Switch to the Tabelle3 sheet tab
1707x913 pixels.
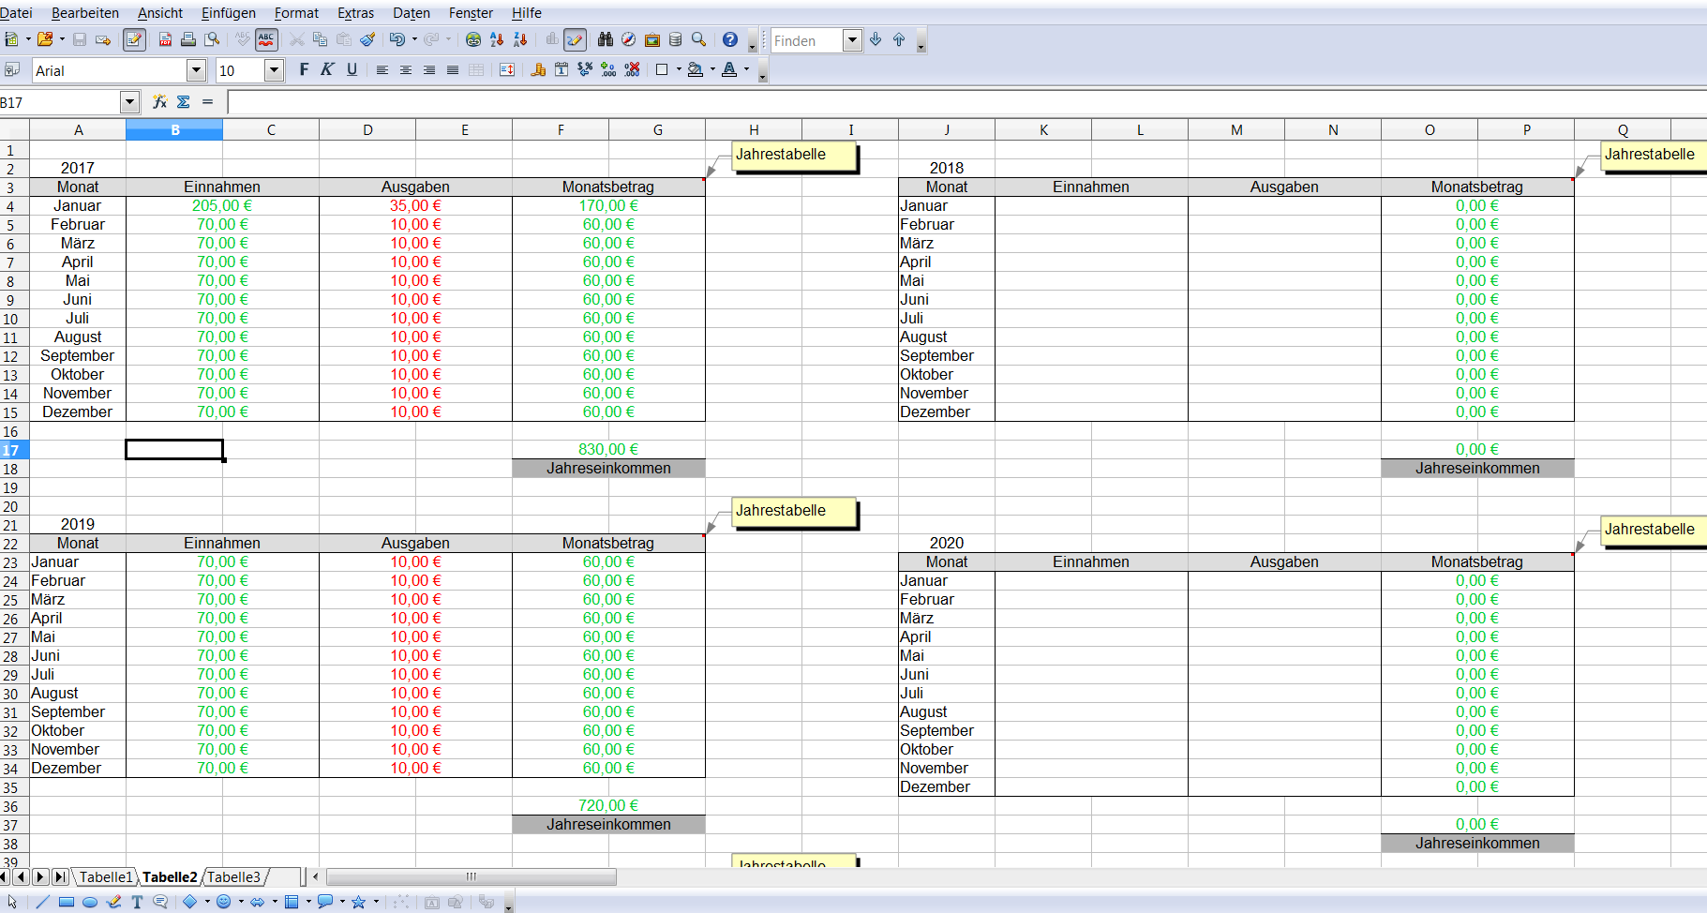(x=233, y=877)
